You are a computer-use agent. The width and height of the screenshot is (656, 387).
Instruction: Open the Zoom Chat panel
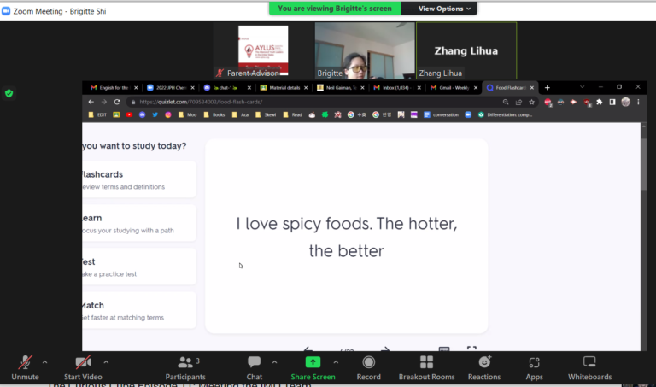pyautogui.click(x=254, y=367)
